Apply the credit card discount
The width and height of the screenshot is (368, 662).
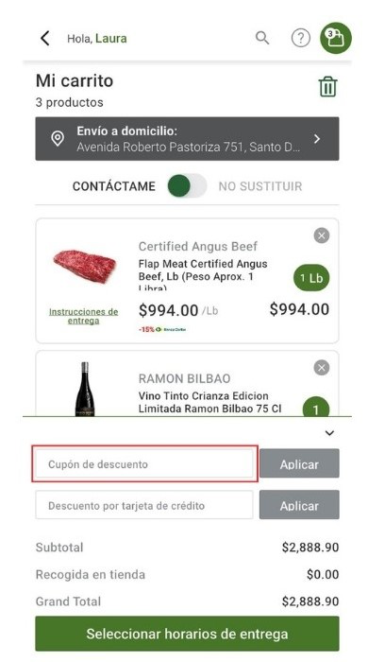click(299, 504)
